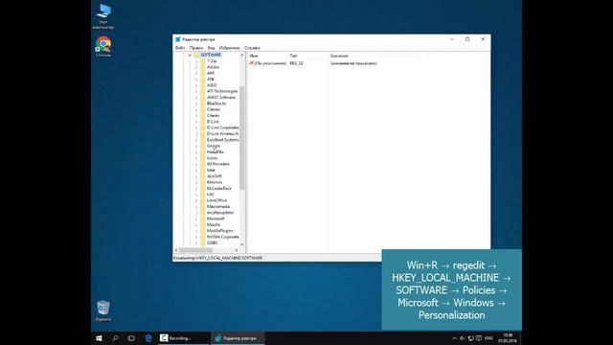Click the Registry Editor title bar icon
This screenshot has width=613, height=345.
(x=178, y=39)
